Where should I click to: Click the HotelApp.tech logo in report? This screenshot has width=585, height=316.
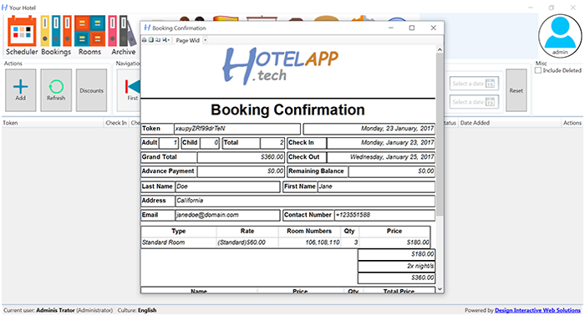click(280, 66)
